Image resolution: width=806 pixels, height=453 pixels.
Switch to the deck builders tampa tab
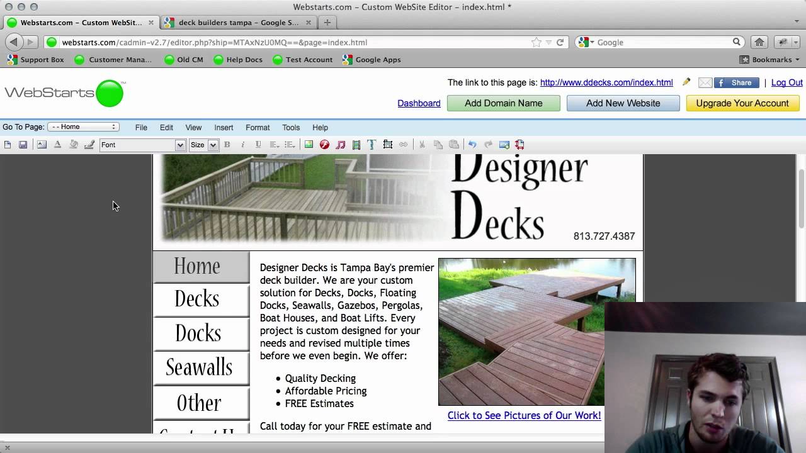[x=239, y=22]
